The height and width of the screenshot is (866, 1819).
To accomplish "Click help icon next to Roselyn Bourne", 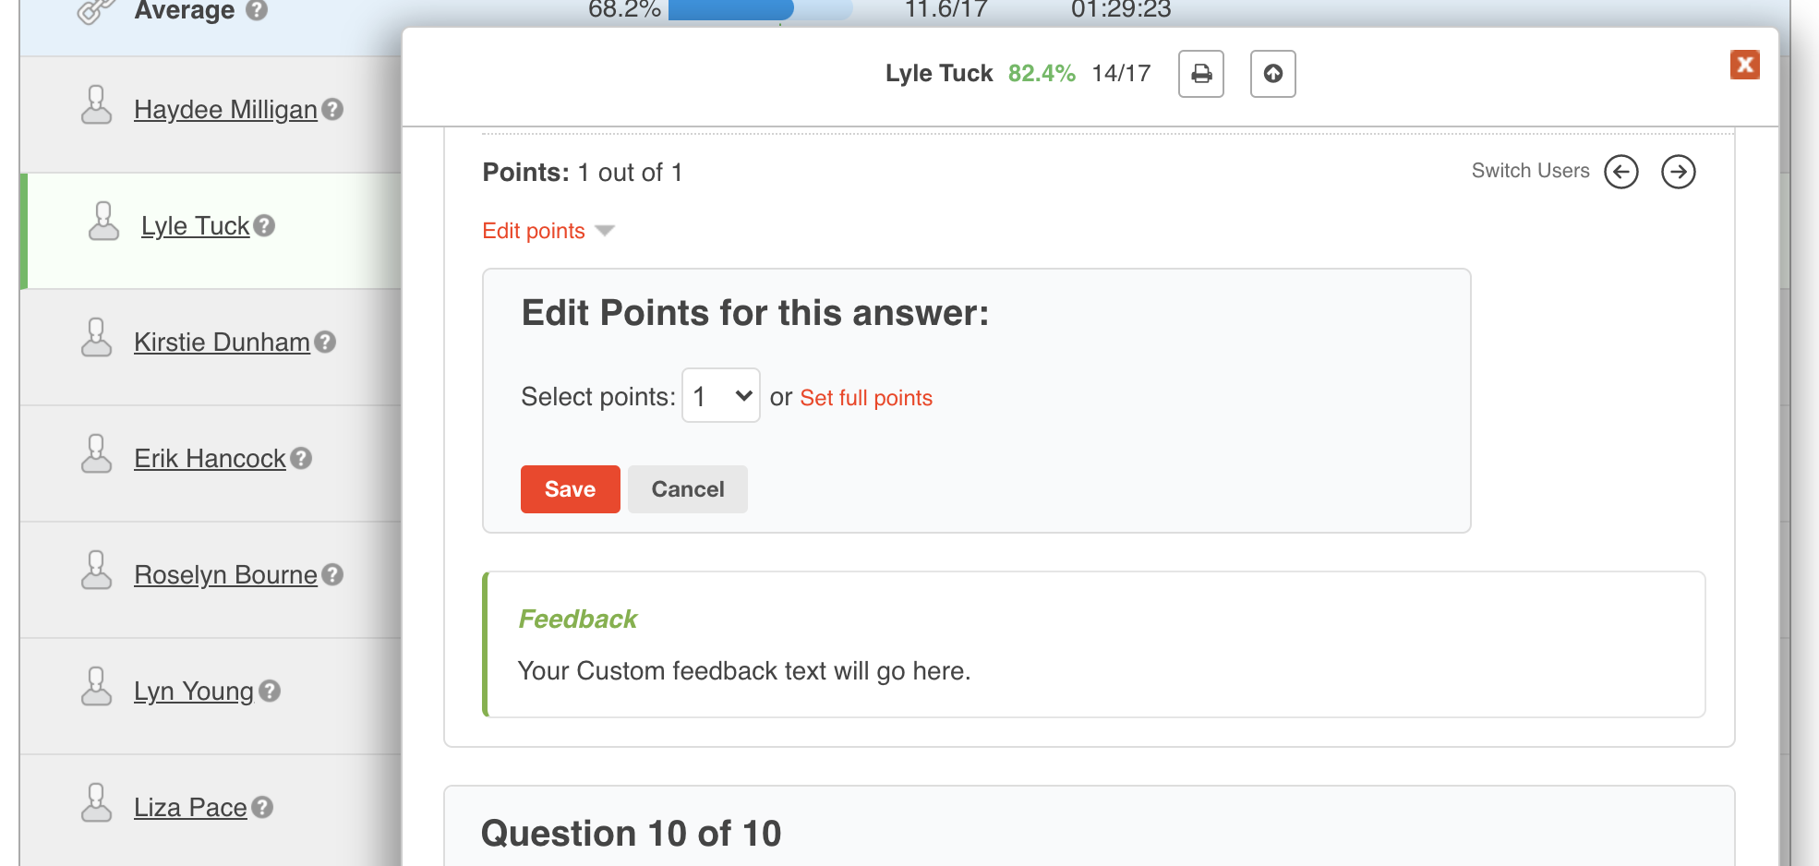I will pyautogui.click(x=333, y=574).
